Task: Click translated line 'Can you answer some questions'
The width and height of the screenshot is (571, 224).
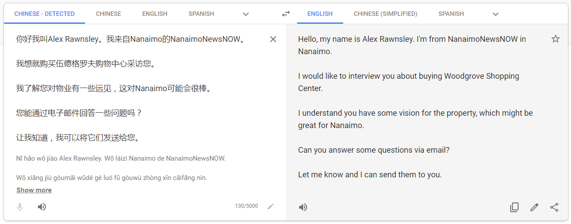Action: click(x=374, y=150)
